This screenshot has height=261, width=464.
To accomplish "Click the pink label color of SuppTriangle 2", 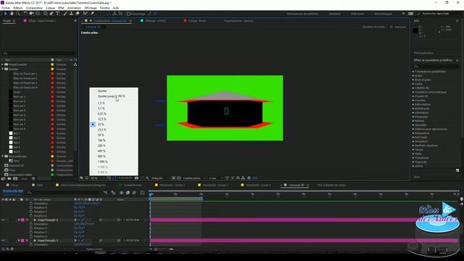I will click(22, 220).
